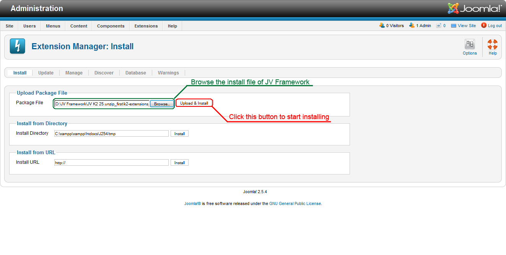The image size is (506, 255).
Task: Click the Upload Package File legend
Action: [x=42, y=93]
